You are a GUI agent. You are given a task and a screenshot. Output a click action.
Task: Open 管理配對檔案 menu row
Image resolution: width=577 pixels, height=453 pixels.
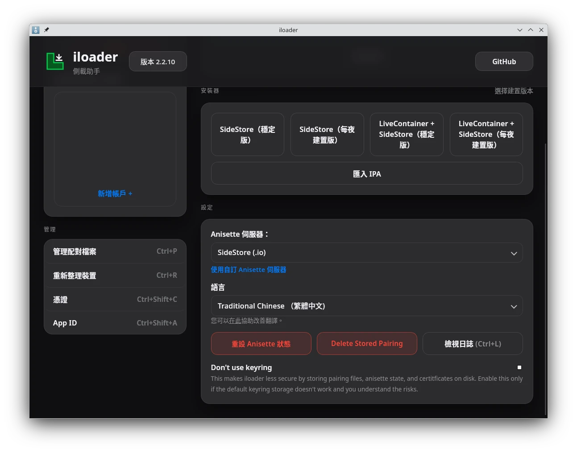[115, 251]
